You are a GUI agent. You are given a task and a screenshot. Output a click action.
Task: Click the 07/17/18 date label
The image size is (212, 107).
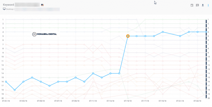(x=145, y=101)
